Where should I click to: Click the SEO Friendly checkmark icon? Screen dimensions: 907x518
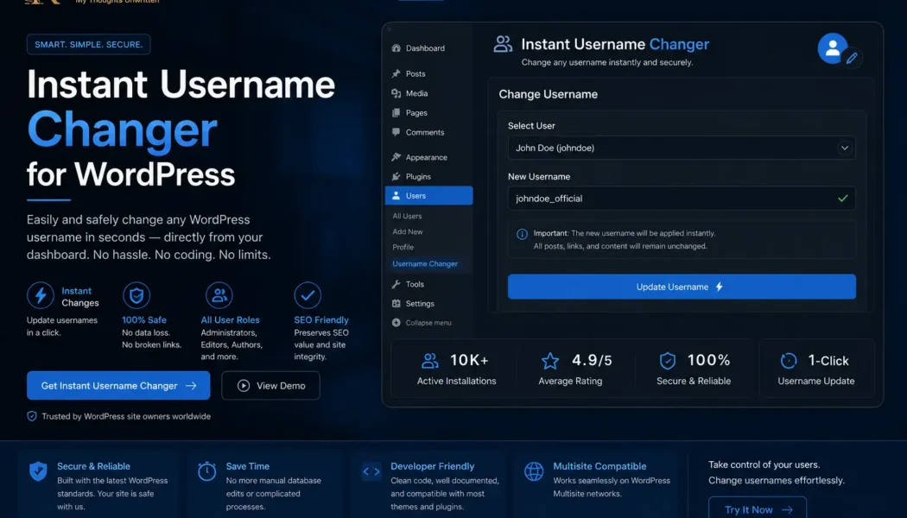(x=308, y=295)
